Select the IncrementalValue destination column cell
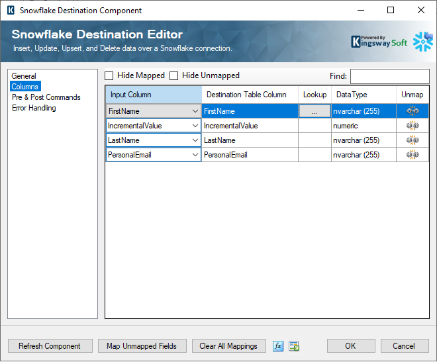 tap(250, 126)
